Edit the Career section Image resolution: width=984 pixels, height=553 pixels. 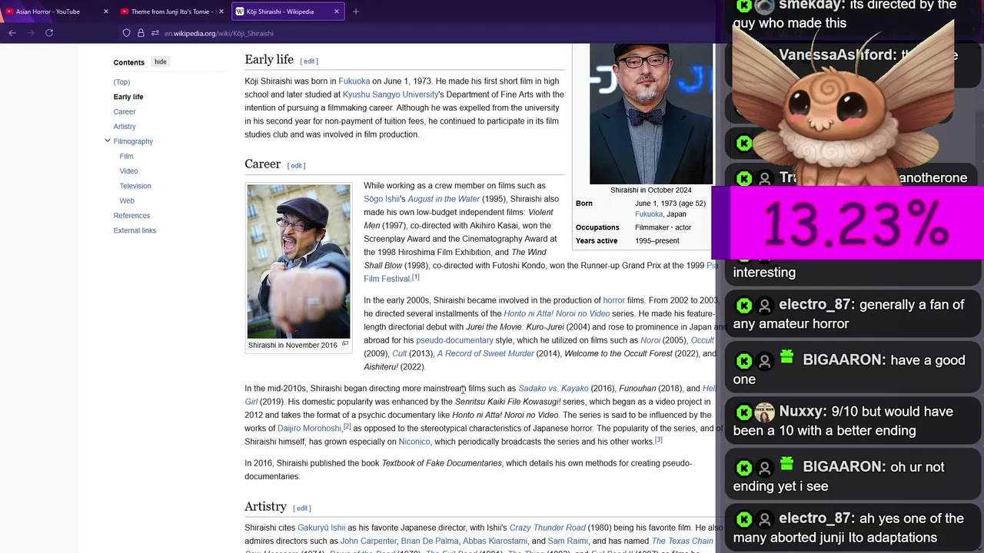[x=296, y=166]
